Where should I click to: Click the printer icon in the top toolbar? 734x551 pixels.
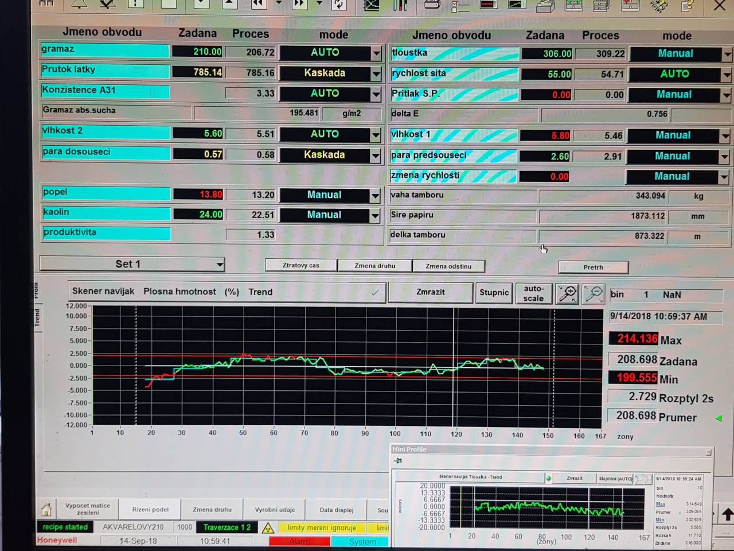(x=432, y=5)
